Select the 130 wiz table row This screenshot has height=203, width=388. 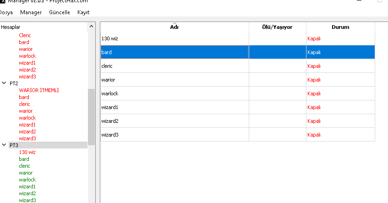coord(174,38)
